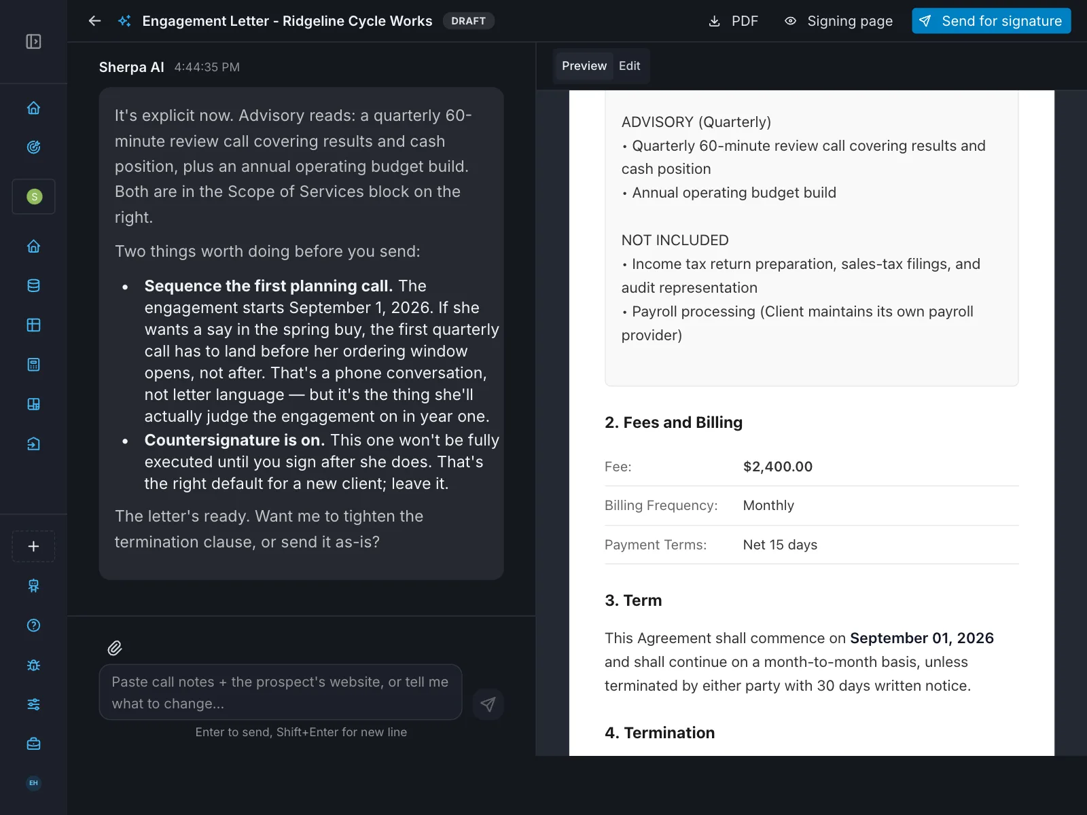
Task: Switch to the Edit tab
Action: pyautogui.click(x=630, y=66)
